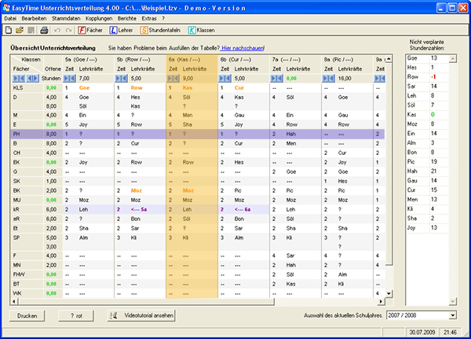471x339 pixels.
Task: Click the Drucken button
Action: tap(27, 316)
